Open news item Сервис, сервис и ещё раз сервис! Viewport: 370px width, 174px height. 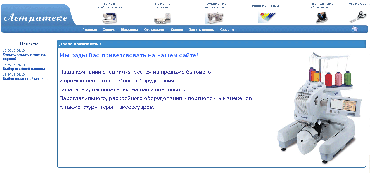[25, 57]
